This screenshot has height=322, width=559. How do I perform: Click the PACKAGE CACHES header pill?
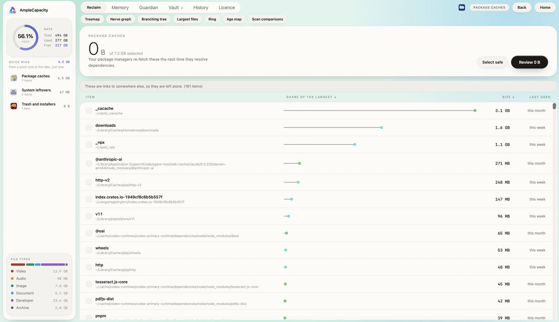[489, 7]
